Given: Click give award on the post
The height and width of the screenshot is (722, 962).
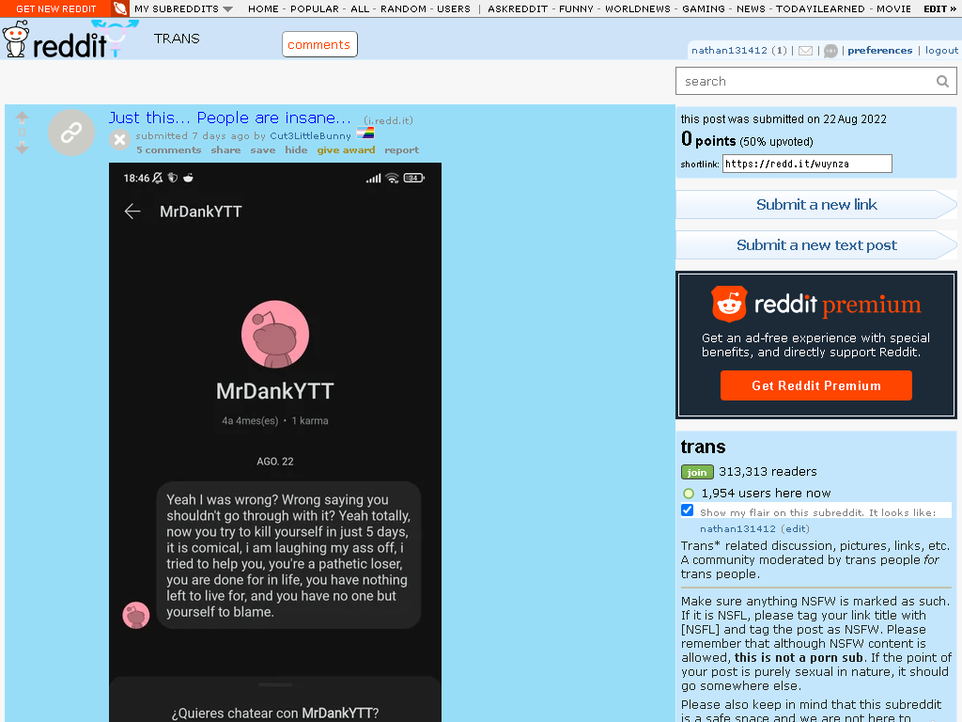Looking at the screenshot, I should (346, 149).
